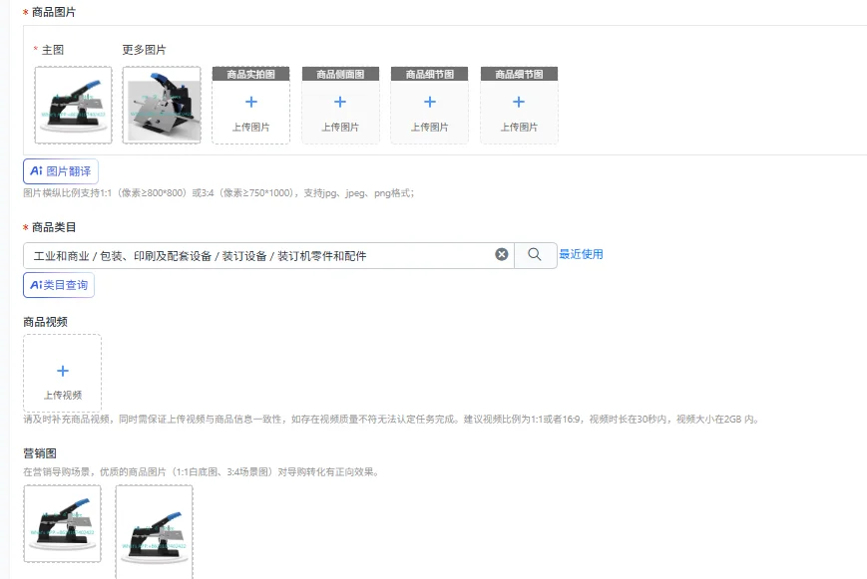Open the second product image under 更多图片
The width and height of the screenshot is (867, 579).
click(x=162, y=105)
